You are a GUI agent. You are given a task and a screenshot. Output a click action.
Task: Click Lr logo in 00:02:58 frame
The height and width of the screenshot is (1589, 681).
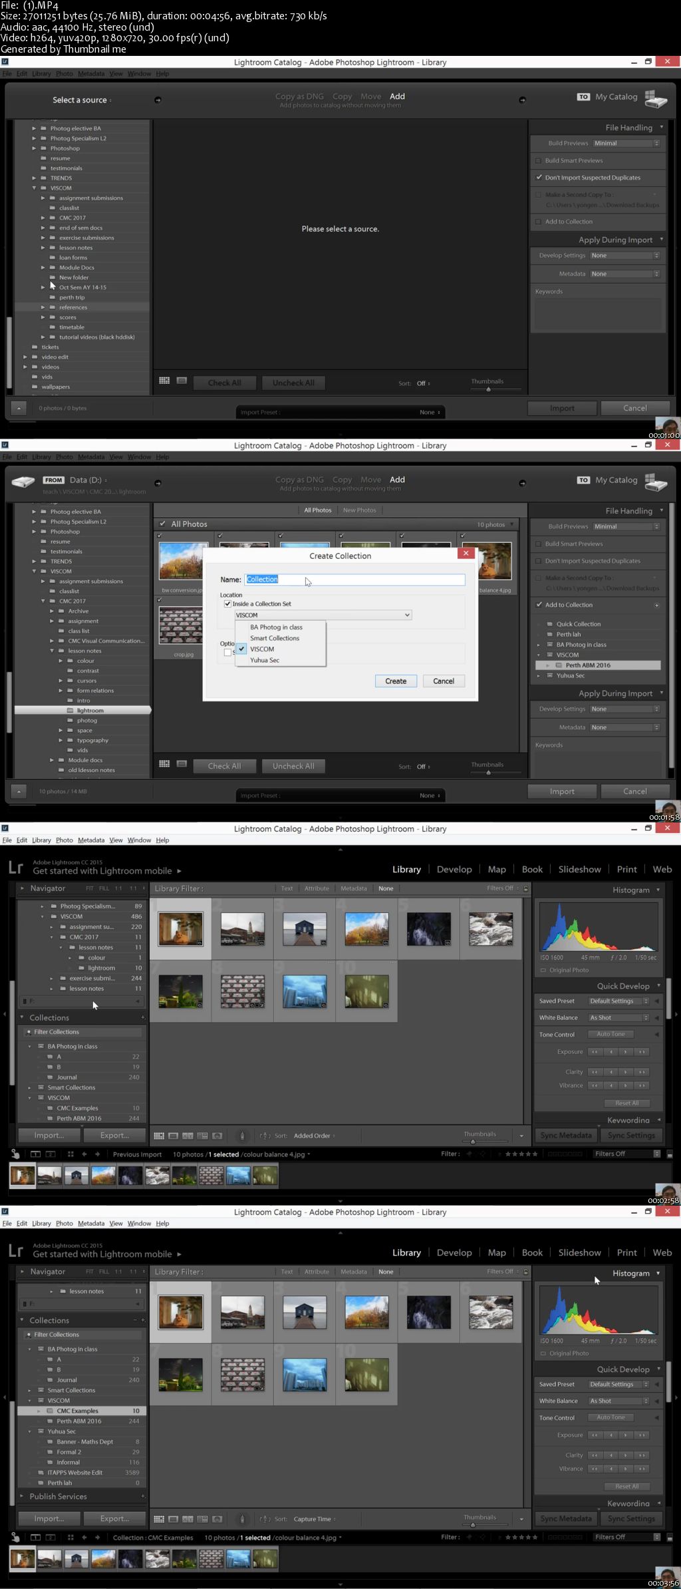point(16,867)
